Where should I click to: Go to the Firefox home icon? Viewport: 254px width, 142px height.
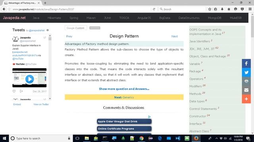coord(229,9)
